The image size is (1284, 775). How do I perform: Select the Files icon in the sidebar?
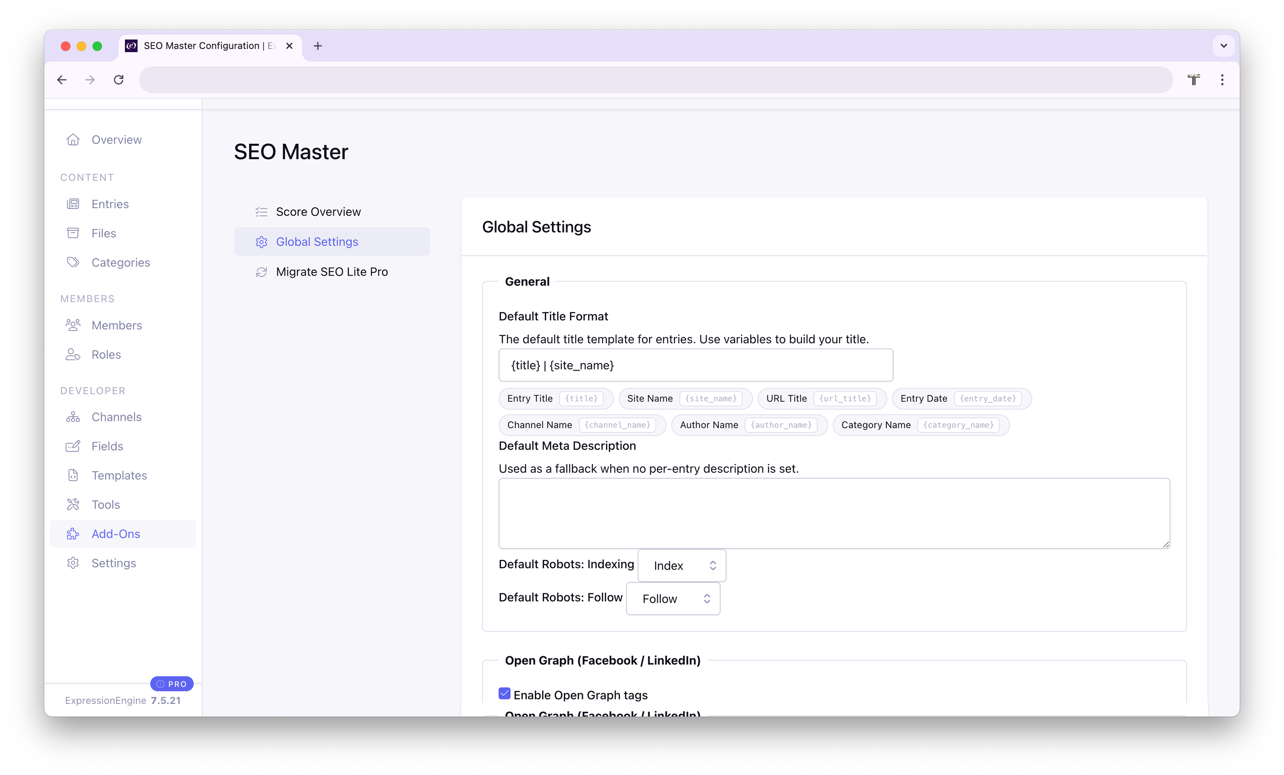pos(74,233)
